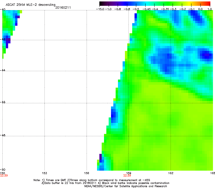215x188 pixels.
Task: Click the 156 longitude axis label
Action: 87,173
